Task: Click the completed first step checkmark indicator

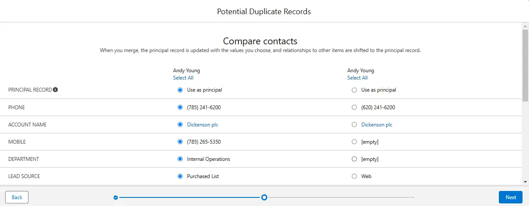Action: [x=116, y=197]
